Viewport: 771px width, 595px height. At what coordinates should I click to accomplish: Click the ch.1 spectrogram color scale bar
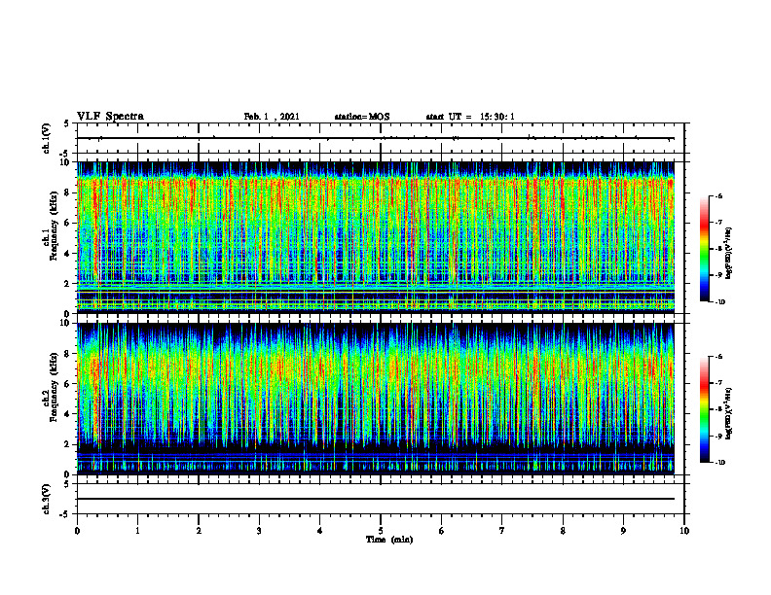pos(704,249)
